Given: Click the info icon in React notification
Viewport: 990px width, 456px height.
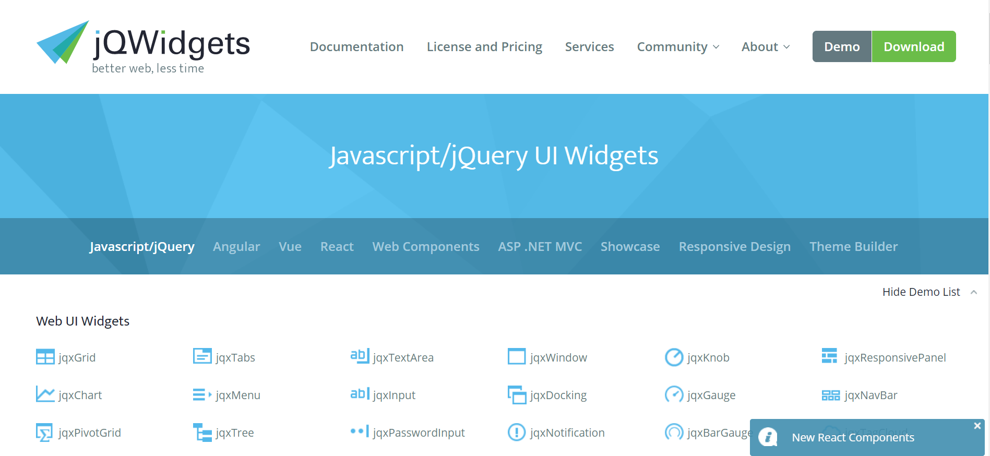Looking at the screenshot, I should (768, 437).
